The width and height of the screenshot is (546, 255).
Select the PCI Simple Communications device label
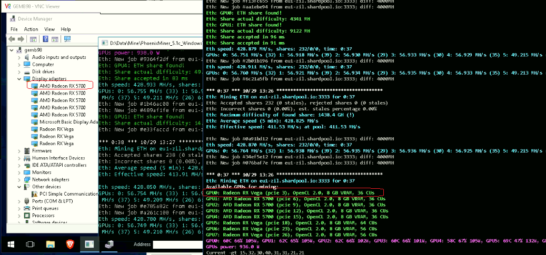click(x=68, y=194)
